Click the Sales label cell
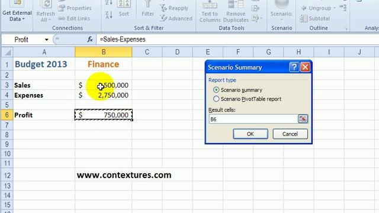Screen dimensions: 379x213 pyautogui.click(x=44, y=85)
